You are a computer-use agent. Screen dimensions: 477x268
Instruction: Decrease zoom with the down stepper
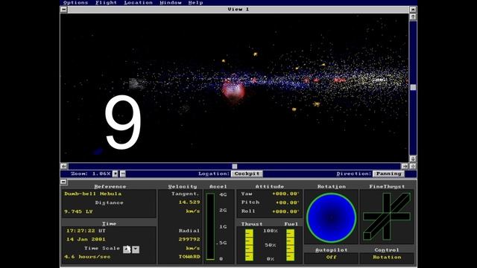tap(122, 173)
